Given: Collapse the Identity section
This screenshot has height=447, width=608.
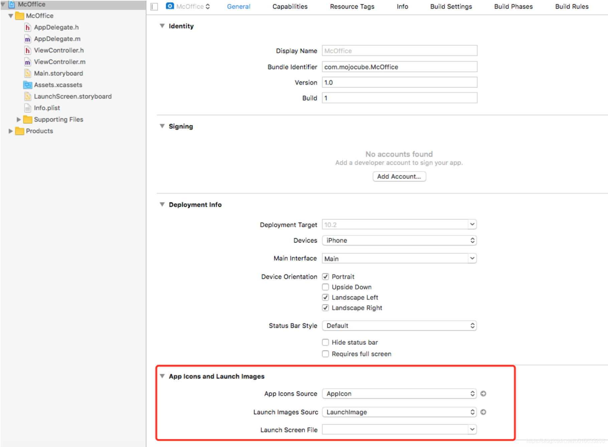Looking at the screenshot, I should coord(162,26).
